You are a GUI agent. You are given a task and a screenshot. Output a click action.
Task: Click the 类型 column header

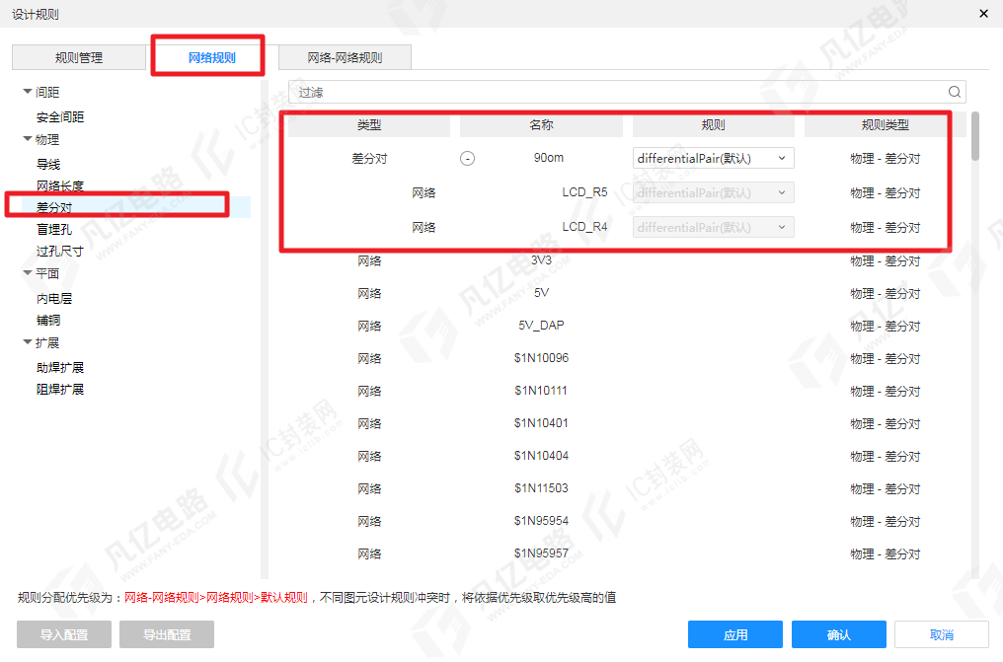[x=369, y=124]
